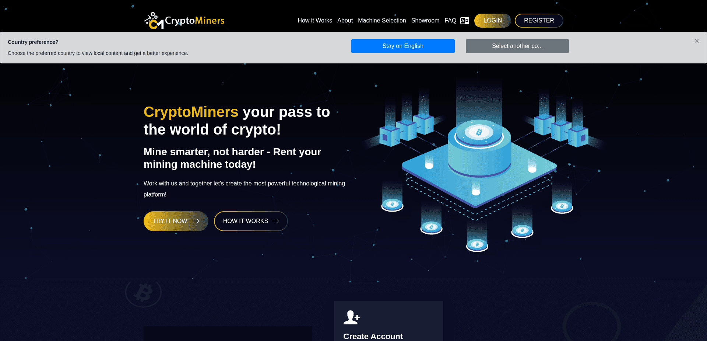This screenshot has width=707, height=341.
Task: Click the arrow icon inside HOW IT WORKS
Action: click(275, 221)
